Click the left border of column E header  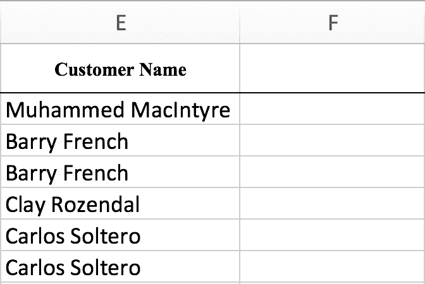tap(1, 22)
